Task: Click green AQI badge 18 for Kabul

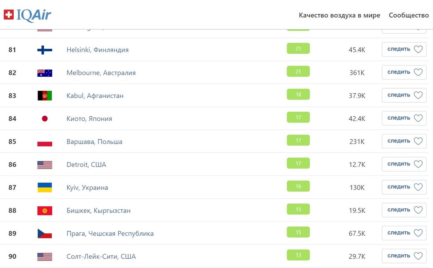Action: click(x=298, y=94)
